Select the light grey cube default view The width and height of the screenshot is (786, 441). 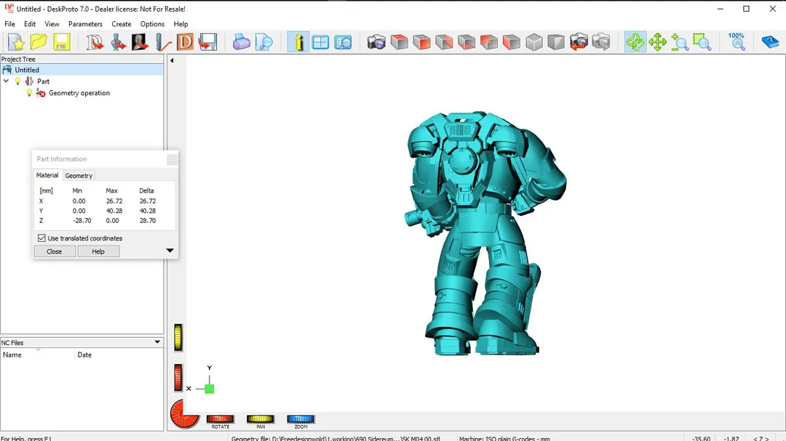pos(534,42)
